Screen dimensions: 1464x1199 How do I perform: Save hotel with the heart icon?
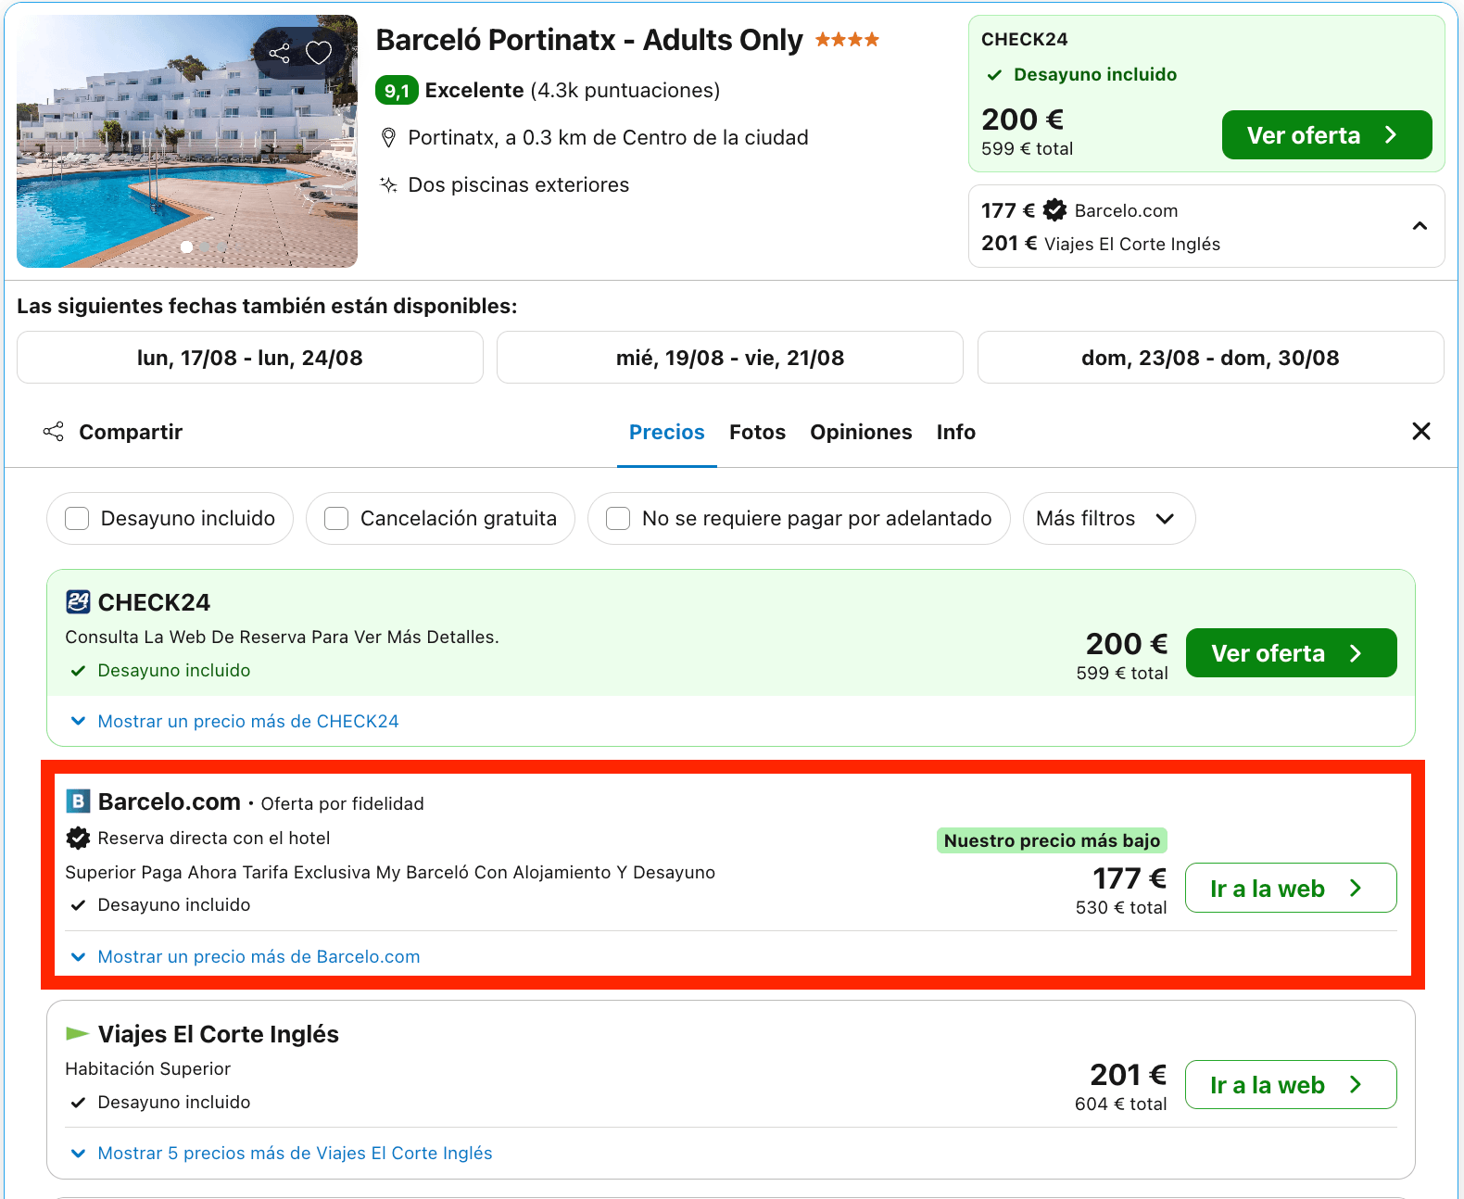319,53
